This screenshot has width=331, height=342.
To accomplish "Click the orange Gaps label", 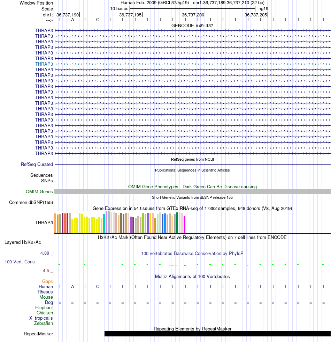I will [x=47, y=282].
